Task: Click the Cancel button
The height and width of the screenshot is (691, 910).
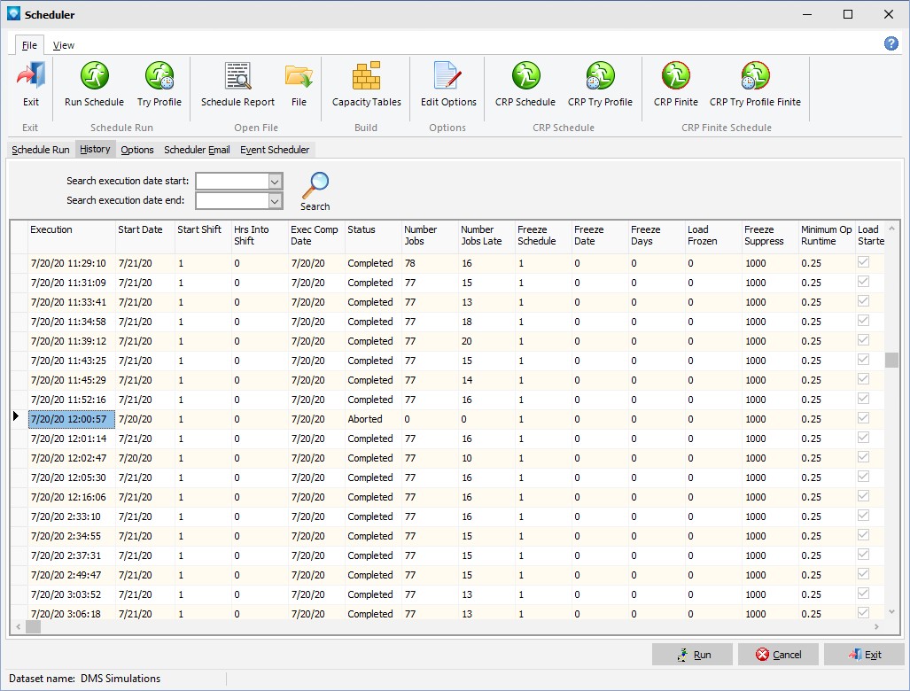Action: [x=778, y=655]
